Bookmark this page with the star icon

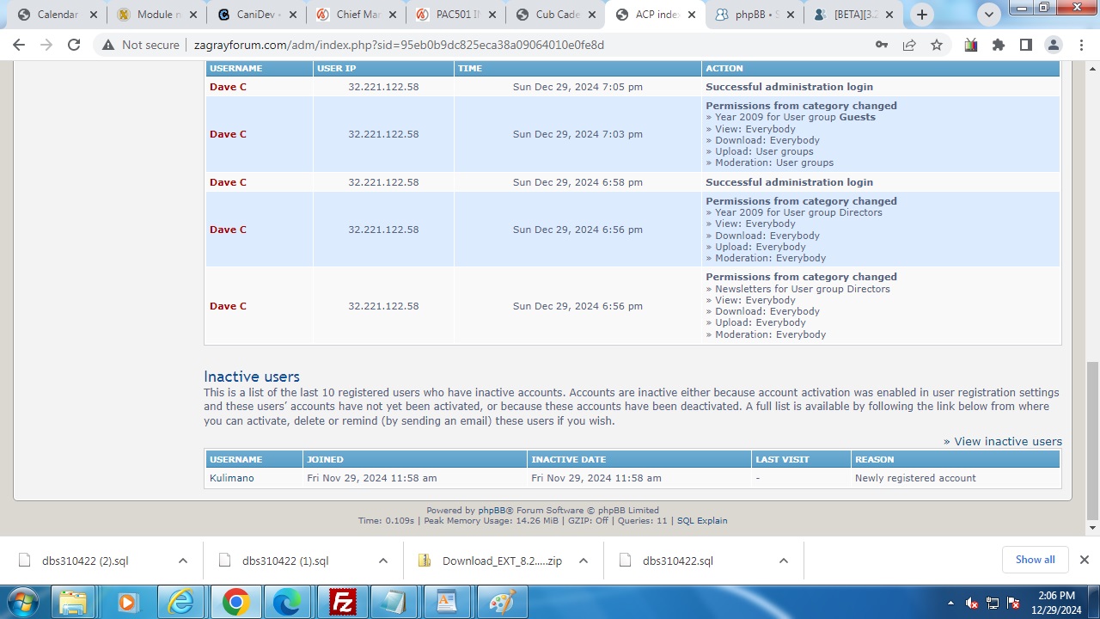[937, 45]
